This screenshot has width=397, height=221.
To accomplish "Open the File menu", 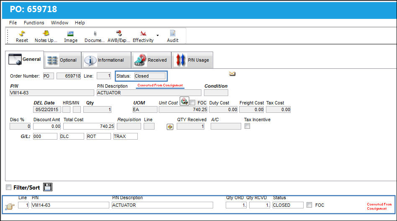I will (x=13, y=23).
